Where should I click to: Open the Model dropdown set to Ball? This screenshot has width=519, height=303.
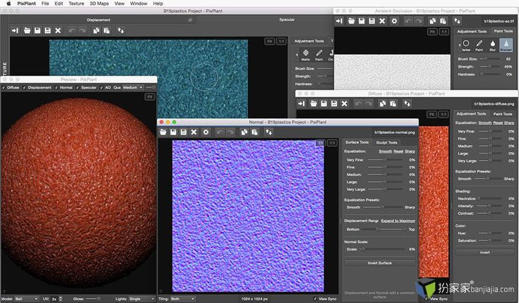pyautogui.click(x=28, y=299)
